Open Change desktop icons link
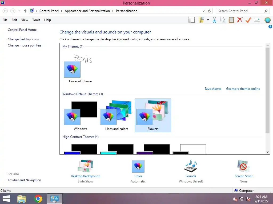 (x=23, y=39)
